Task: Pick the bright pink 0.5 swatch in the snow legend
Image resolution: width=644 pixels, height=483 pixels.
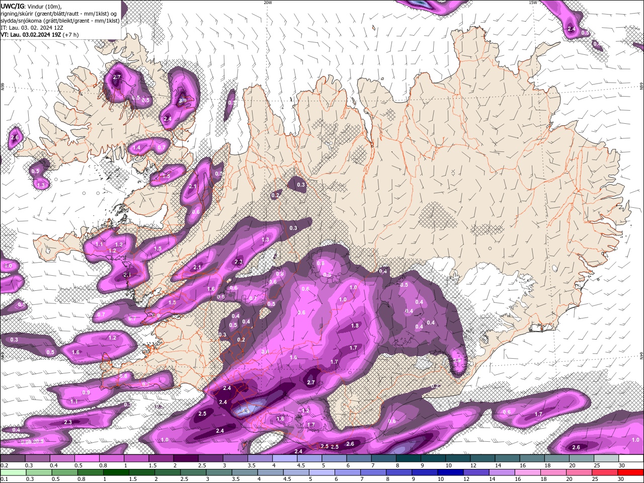Action: [87, 458]
